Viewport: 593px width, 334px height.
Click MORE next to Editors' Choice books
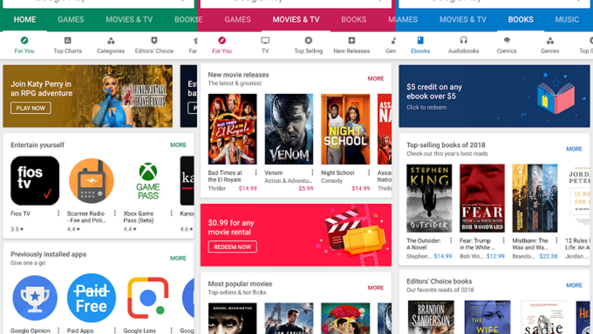(574, 285)
